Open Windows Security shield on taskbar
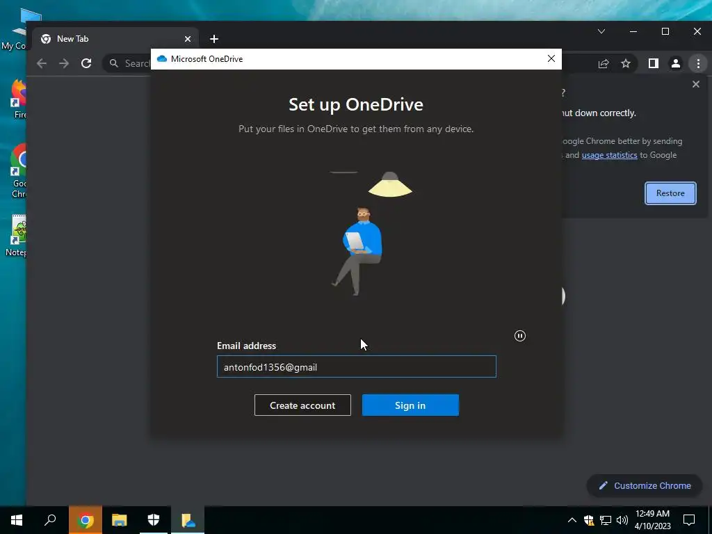The image size is (712, 534). 154,520
